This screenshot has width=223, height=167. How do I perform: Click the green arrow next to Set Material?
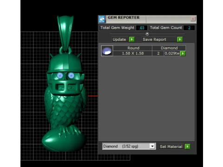187,146
